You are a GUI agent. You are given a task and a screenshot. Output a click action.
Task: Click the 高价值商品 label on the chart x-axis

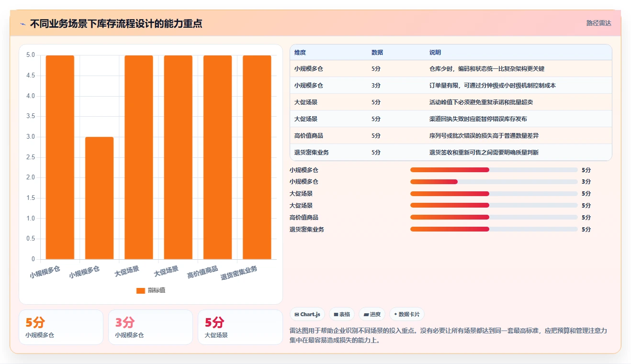pos(203,273)
